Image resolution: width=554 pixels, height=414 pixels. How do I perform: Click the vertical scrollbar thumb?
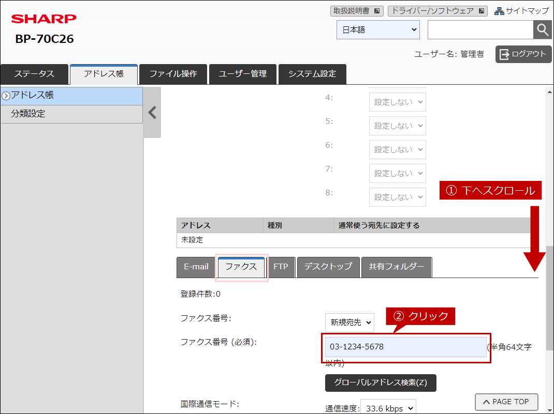[x=550, y=298]
